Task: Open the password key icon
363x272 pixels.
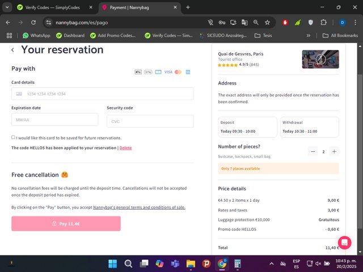Action: (222, 23)
